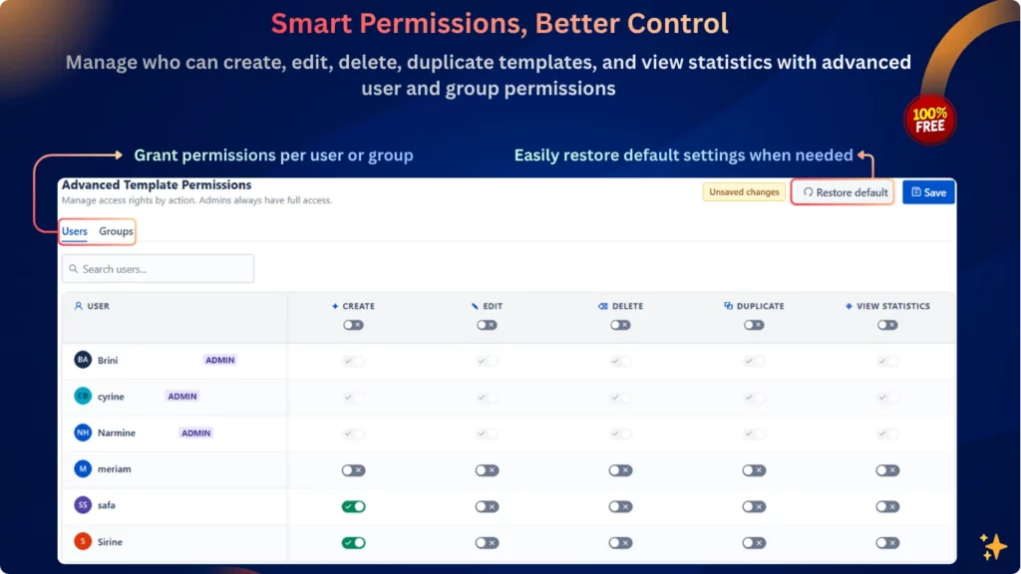1021x574 pixels.
Task: Click Brini's locked Create toggle
Action: coord(354,361)
